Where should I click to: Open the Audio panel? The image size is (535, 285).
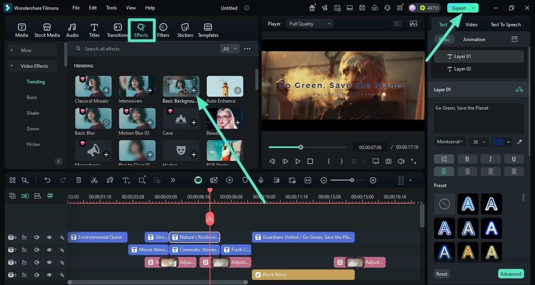(72, 30)
